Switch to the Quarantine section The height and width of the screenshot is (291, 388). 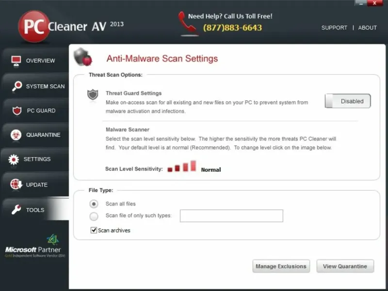(x=35, y=135)
